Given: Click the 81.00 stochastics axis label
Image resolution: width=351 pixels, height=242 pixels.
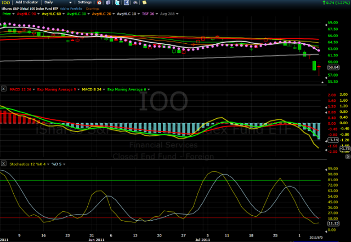Looking at the screenshot, I should click(x=333, y=180).
